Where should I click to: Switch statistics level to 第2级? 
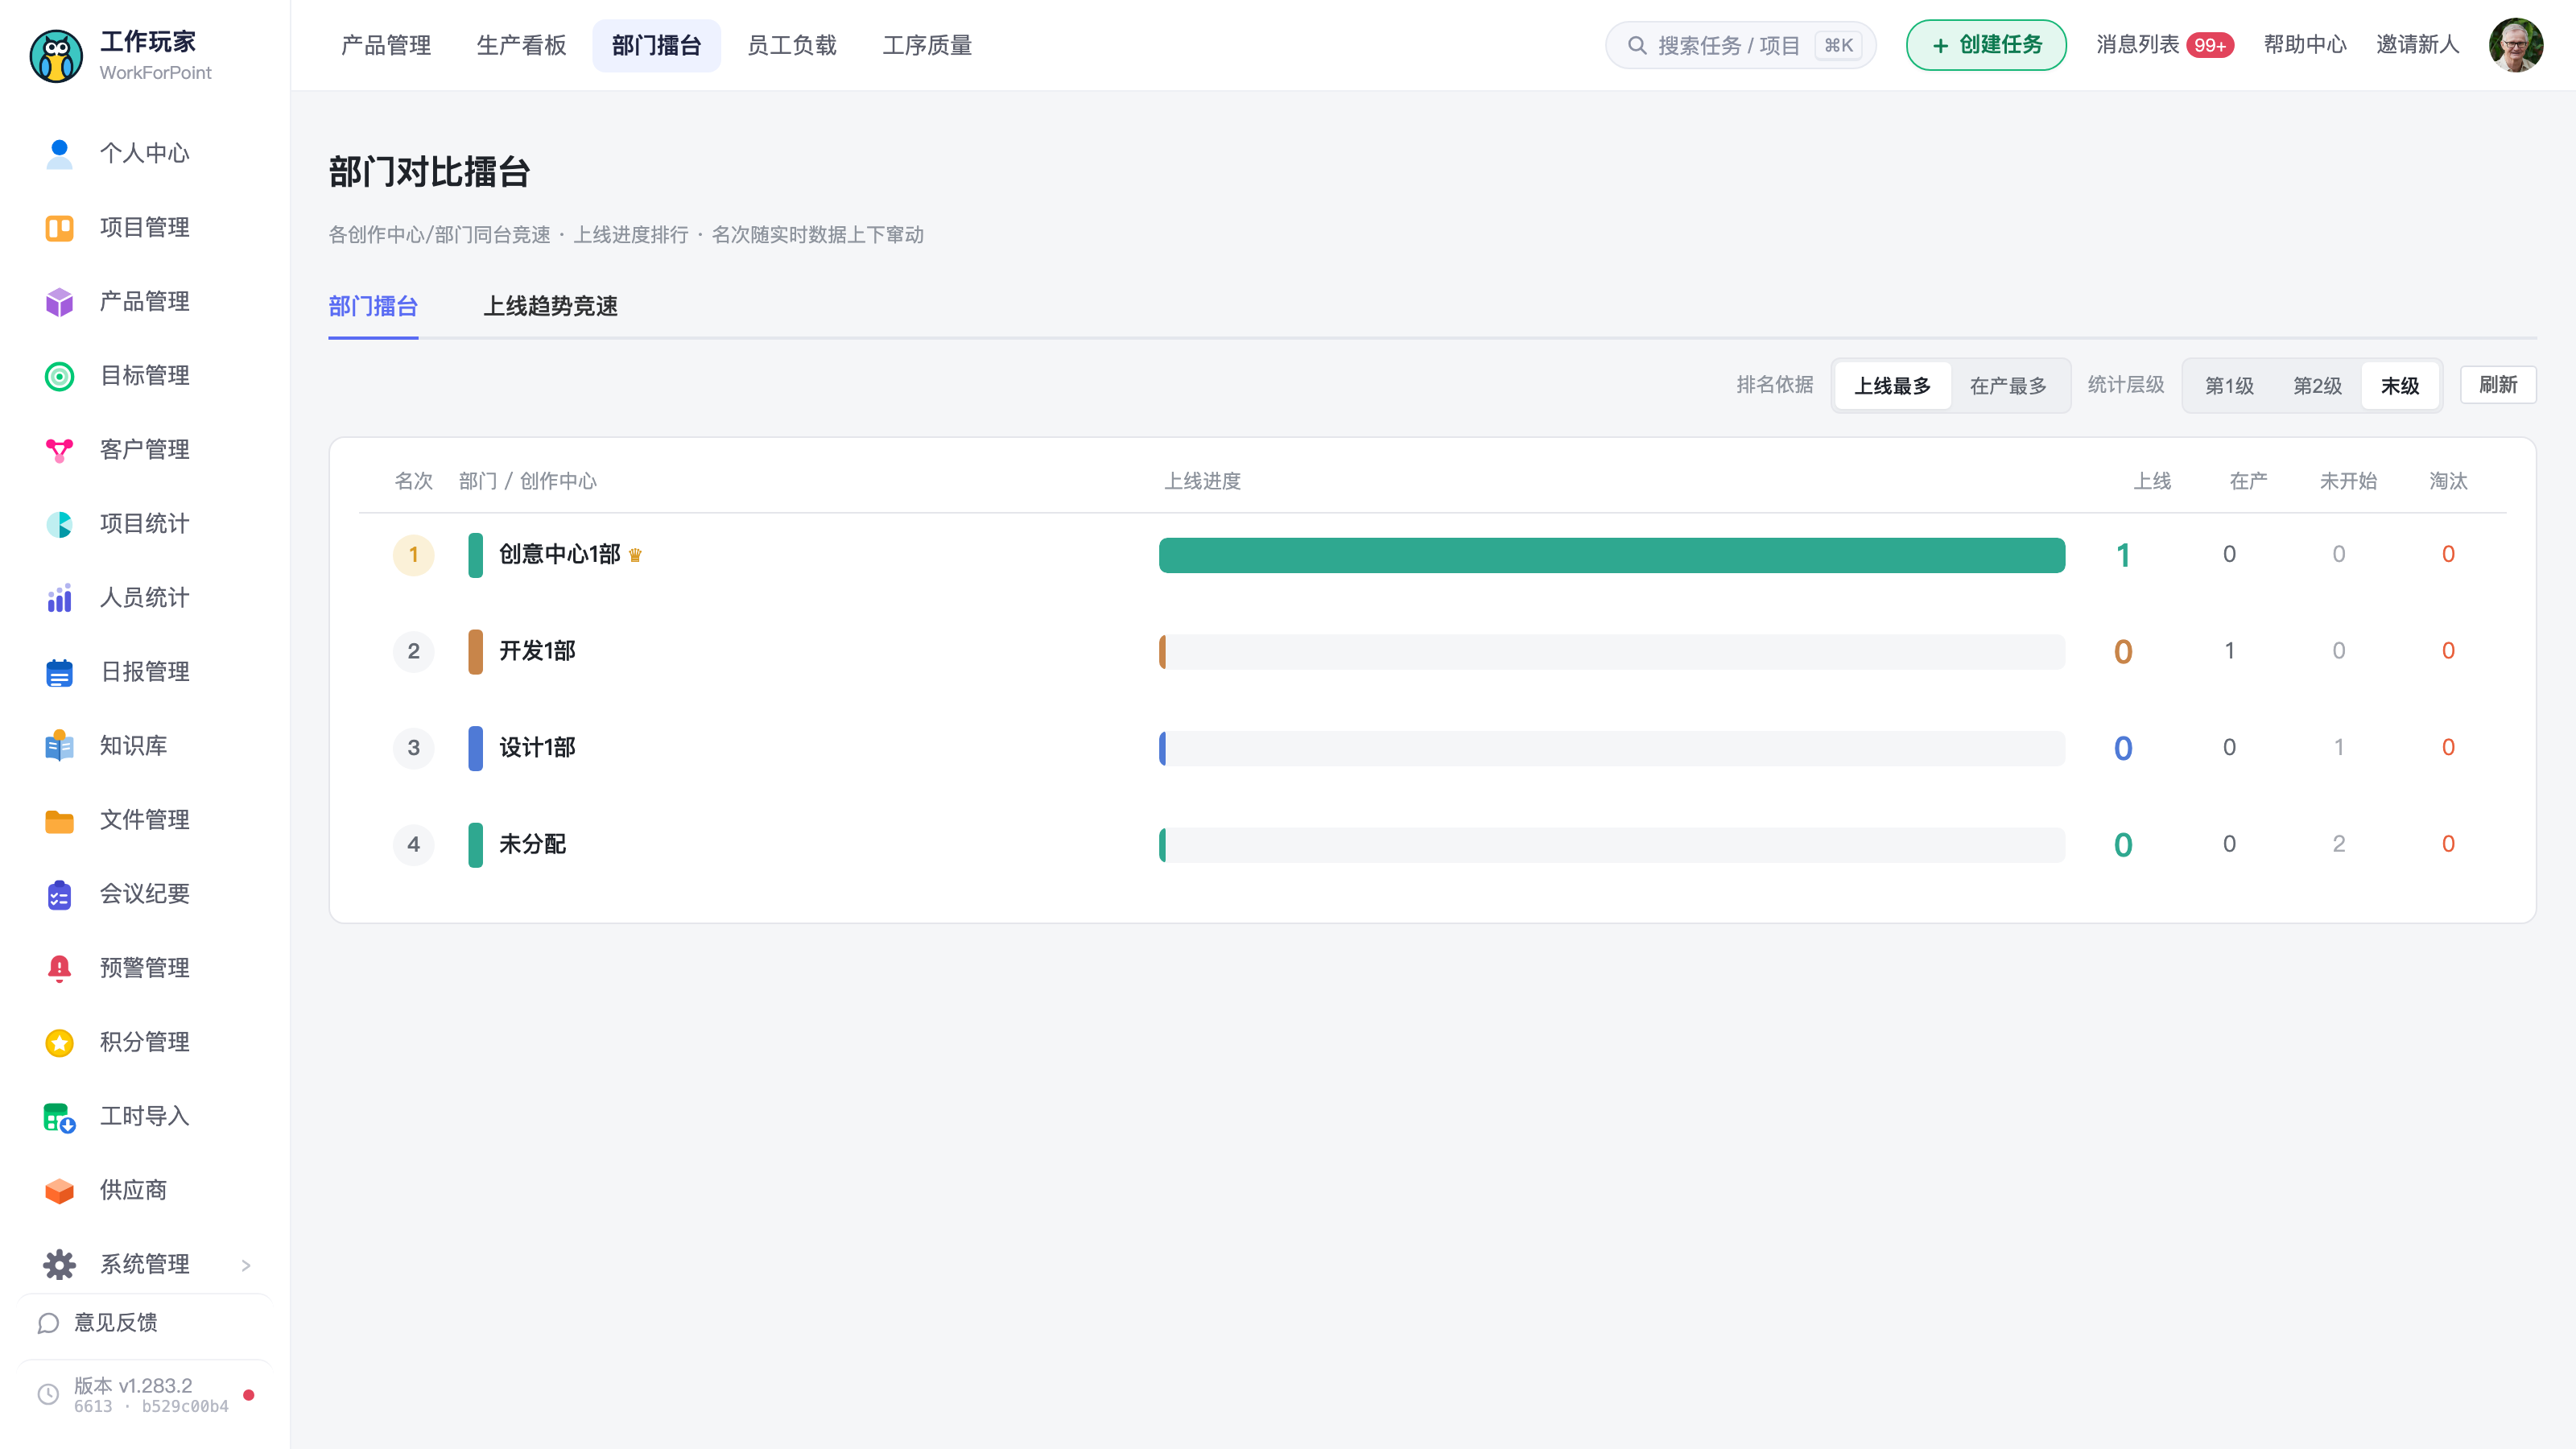pyautogui.click(x=2317, y=385)
